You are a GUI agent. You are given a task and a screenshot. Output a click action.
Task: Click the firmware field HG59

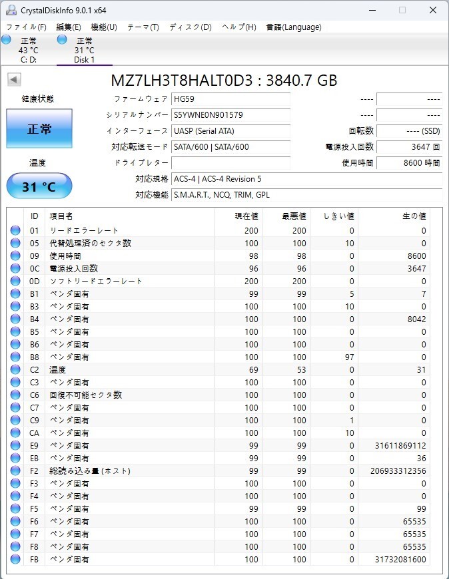230,99
